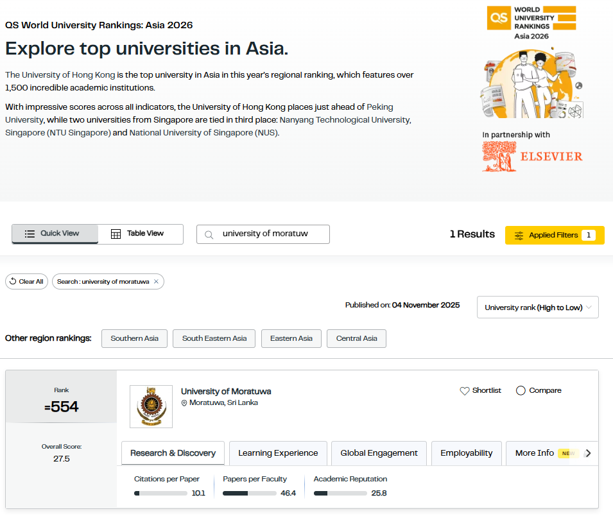
Task: Click the Citations per Paper score bar
Action: pyautogui.click(x=160, y=494)
